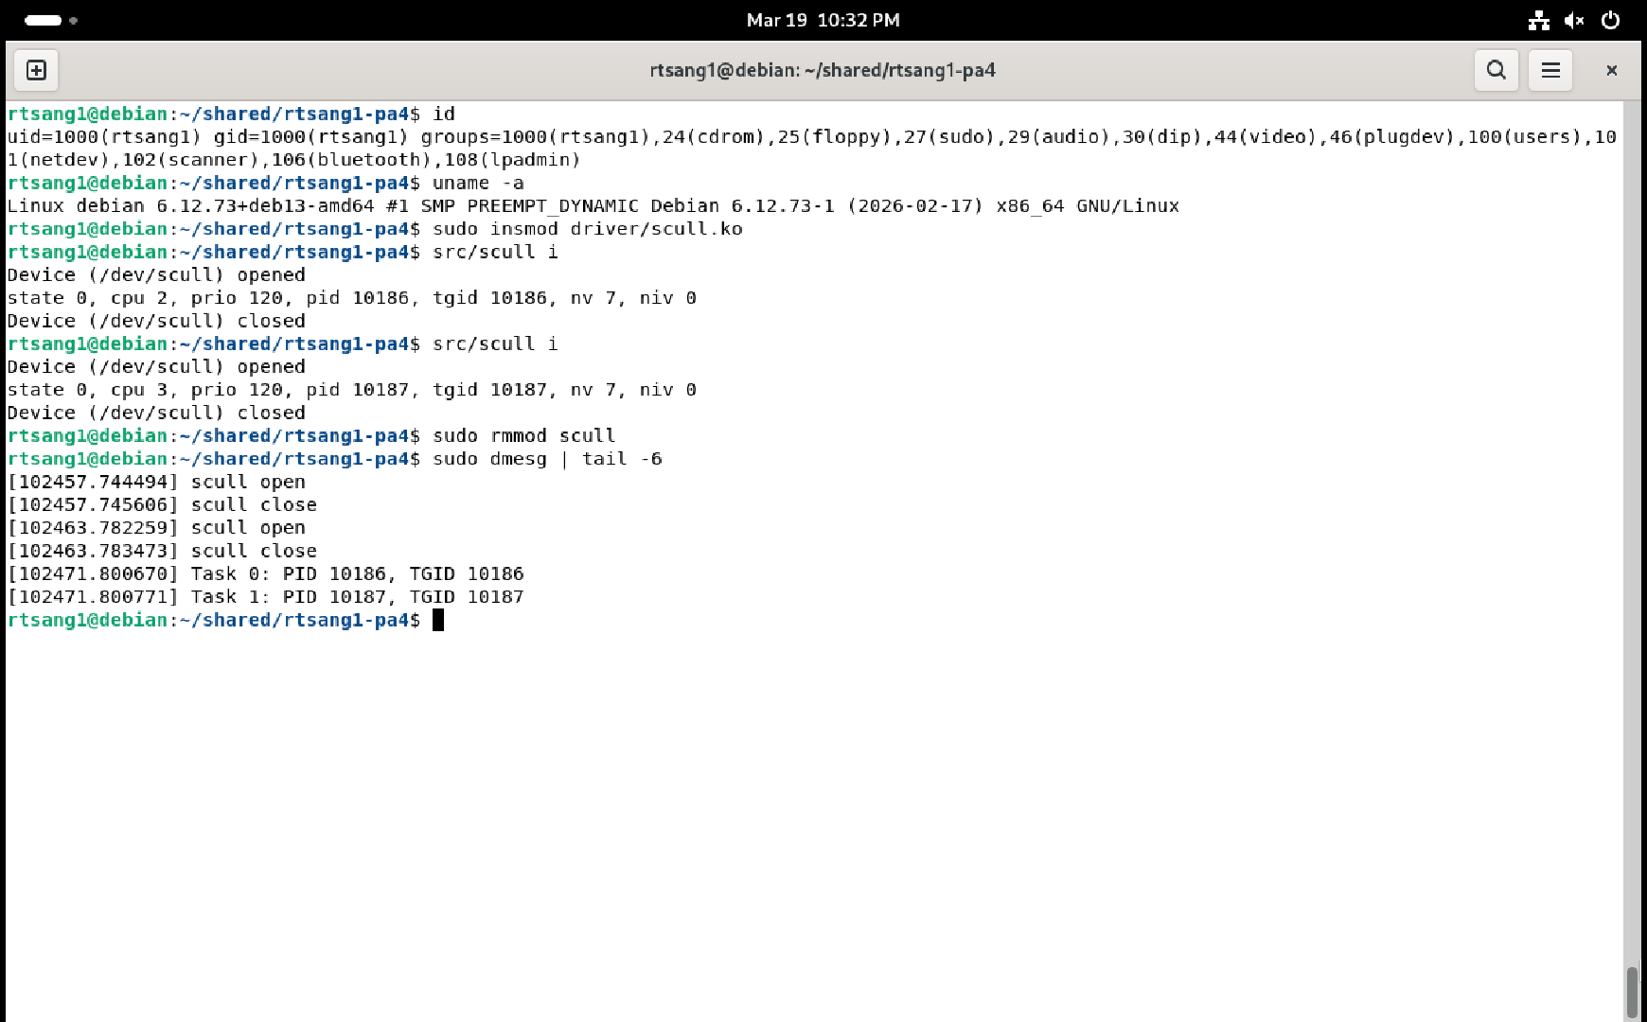
Task: Open the Activities overview pill indicator
Action: click(x=43, y=20)
